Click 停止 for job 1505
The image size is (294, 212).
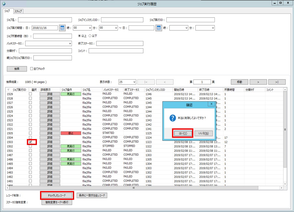pos(71,133)
